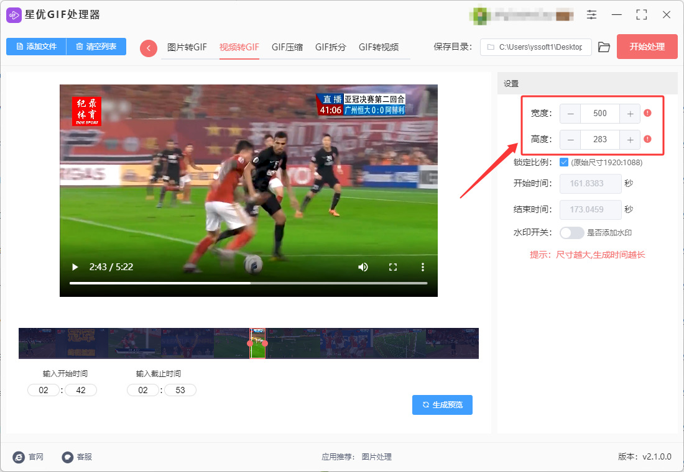This screenshot has height=472, width=684.
Task: Open the save directory folder icon
Action: (x=604, y=47)
